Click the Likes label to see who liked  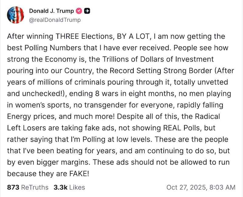(77, 187)
